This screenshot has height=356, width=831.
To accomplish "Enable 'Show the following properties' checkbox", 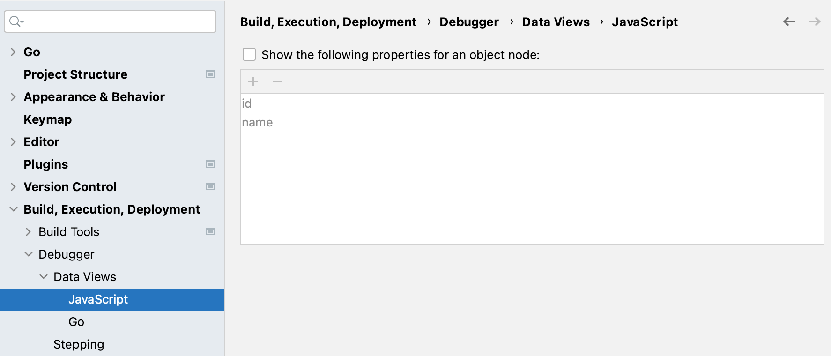I will pos(249,55).
